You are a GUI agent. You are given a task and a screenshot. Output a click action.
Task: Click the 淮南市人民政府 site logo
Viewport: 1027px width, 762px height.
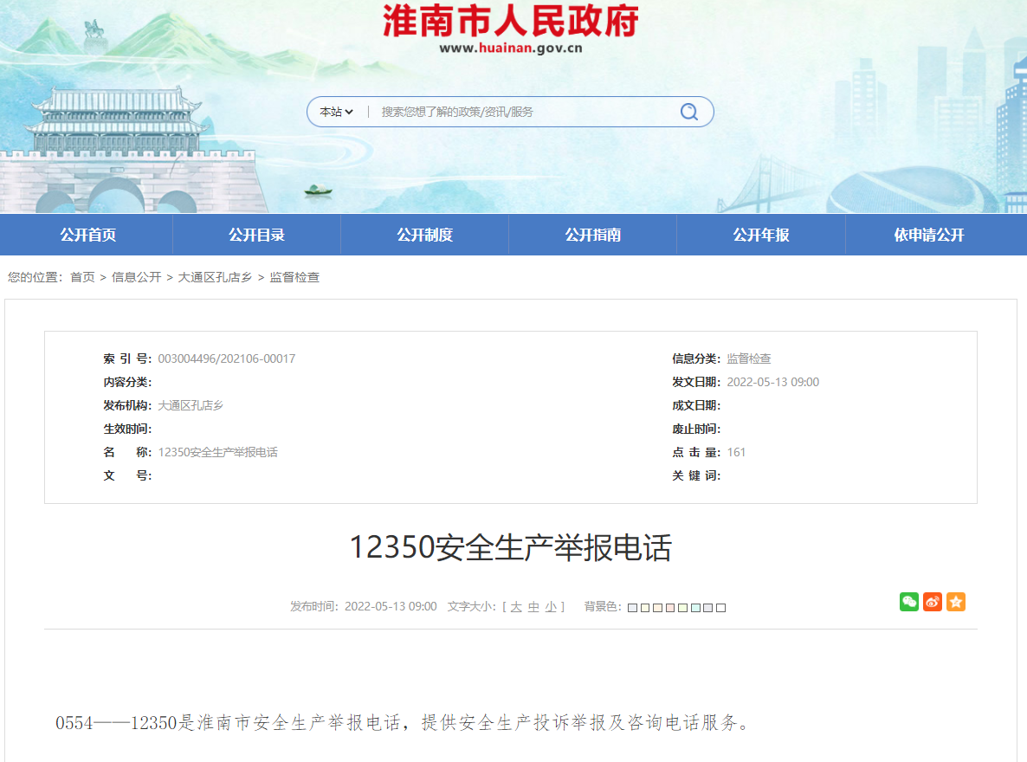coord(511,22)
